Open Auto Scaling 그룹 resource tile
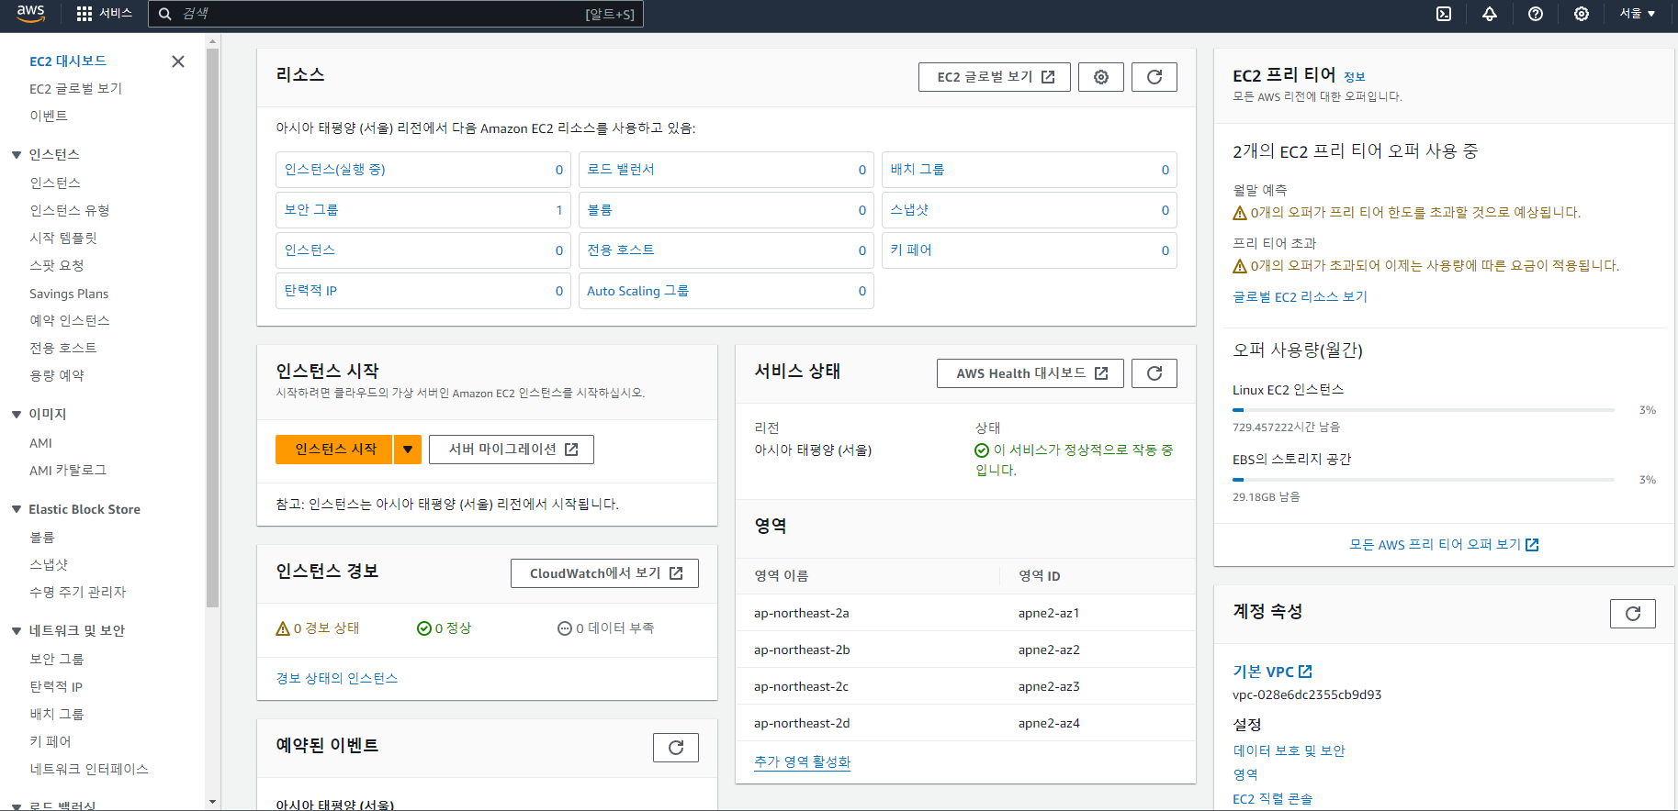 726,291
